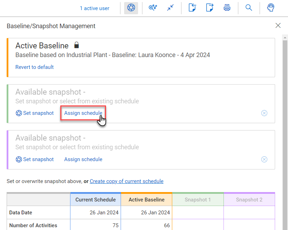288x230 pixels.
Task: Click the import schedule toolbar icon
Action: [192, 7]
